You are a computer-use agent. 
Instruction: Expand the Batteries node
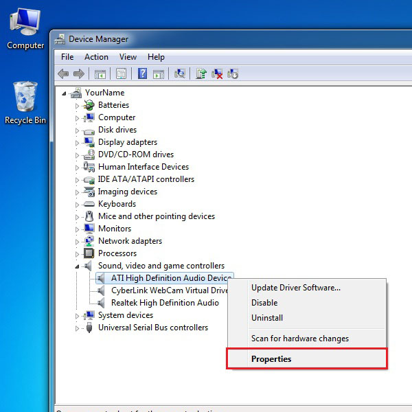(x=77, y=106)
